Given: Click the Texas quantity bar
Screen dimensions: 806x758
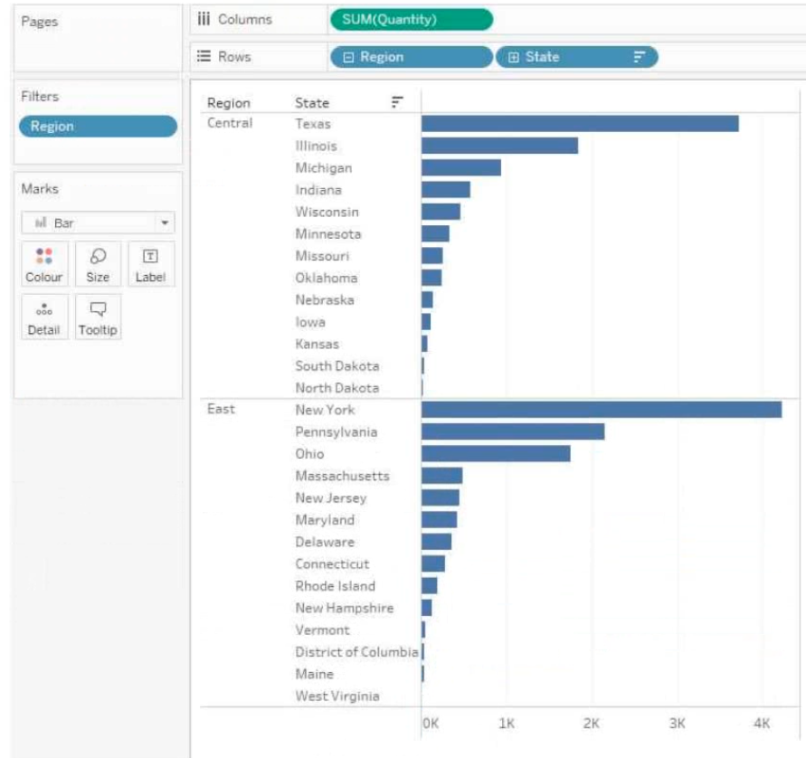Looking at the screenshot, I should point(580,124).
